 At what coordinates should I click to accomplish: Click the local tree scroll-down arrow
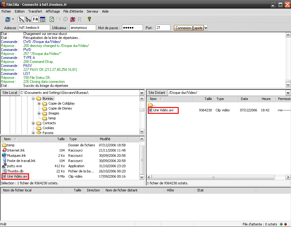(x=142, y=131)
